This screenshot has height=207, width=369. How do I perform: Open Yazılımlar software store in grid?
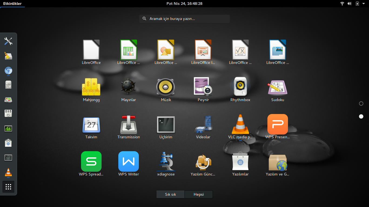pyautogui.click(x=240, y=161)
